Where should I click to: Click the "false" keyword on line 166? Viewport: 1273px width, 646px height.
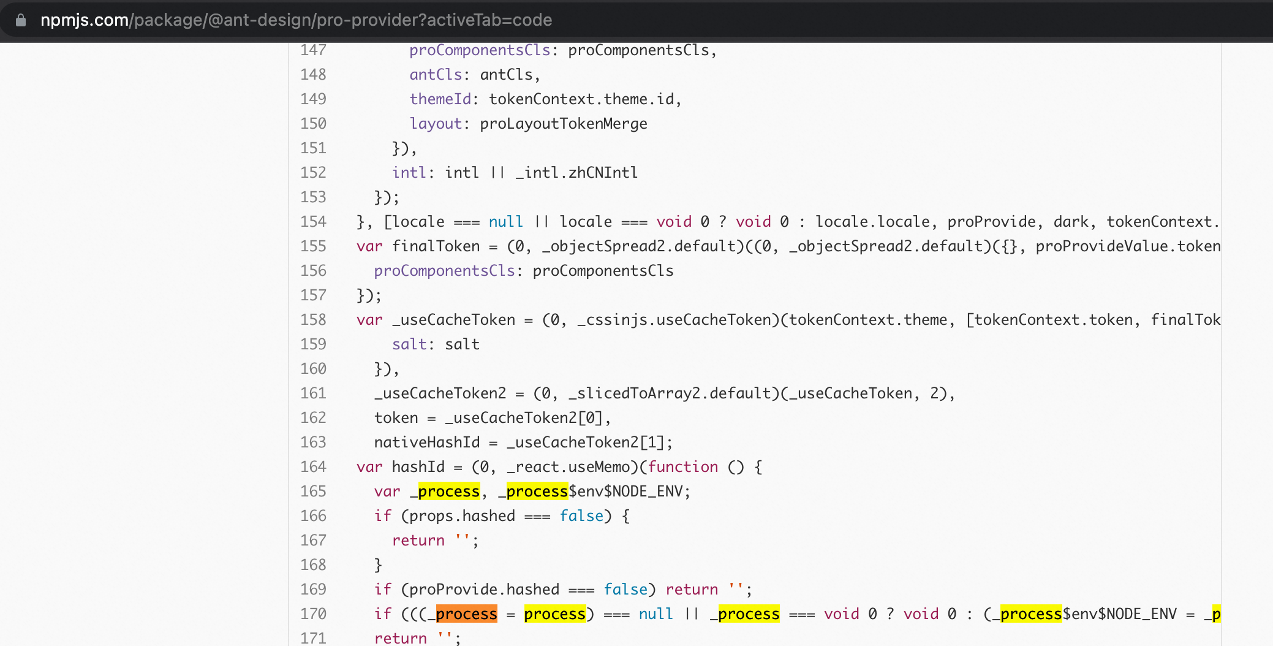click(581, 515)
